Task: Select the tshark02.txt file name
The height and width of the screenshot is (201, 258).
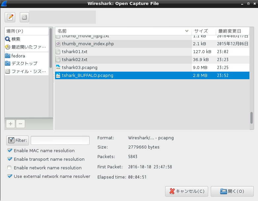Action: (75, 59)
